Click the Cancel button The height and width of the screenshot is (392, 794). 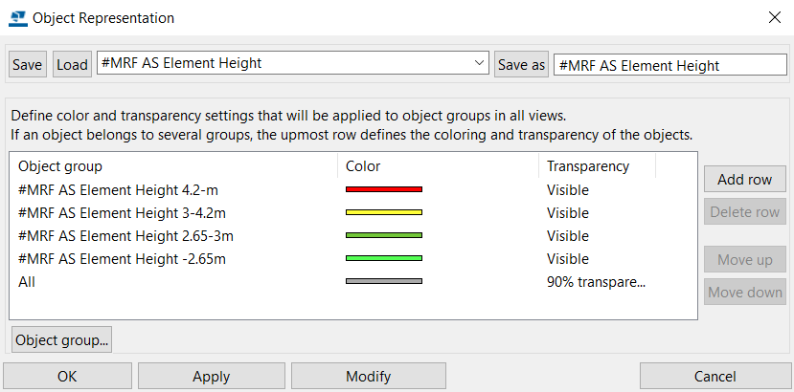[x=715, y=377]
